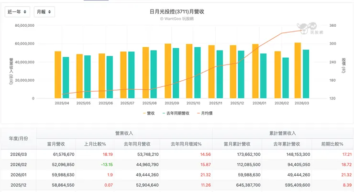Click the period comparison value 18.72
Viewport: 354px width, 192px height.
click(x=346, y=164)
